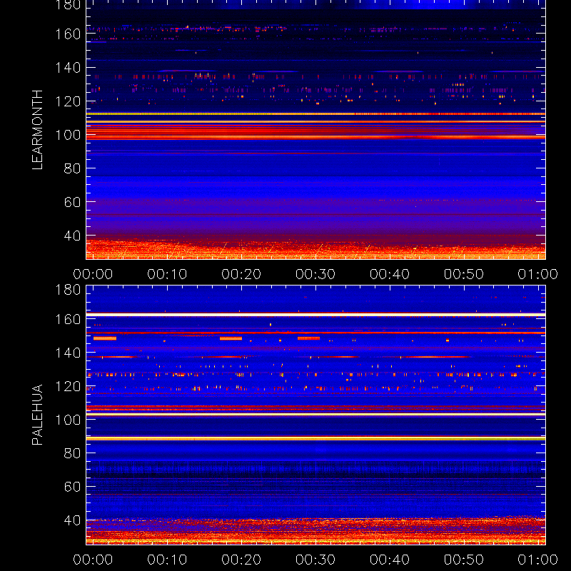571x571 pixels.
Task: Click the 80 tick label on Learmonth plot
Action: [x=72, y=168]
